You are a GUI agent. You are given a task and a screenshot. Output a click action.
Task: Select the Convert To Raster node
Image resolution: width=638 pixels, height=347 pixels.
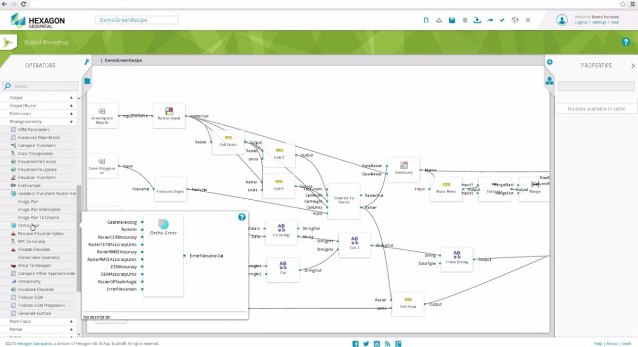point(344,201)
